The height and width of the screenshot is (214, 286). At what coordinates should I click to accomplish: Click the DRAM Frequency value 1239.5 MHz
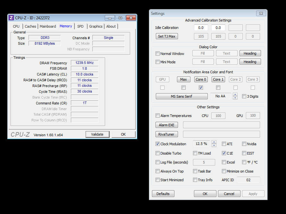coord(84,63)
